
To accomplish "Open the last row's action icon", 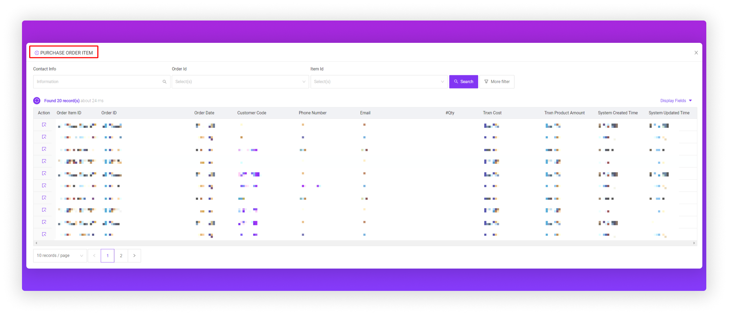I will point(44,234).
